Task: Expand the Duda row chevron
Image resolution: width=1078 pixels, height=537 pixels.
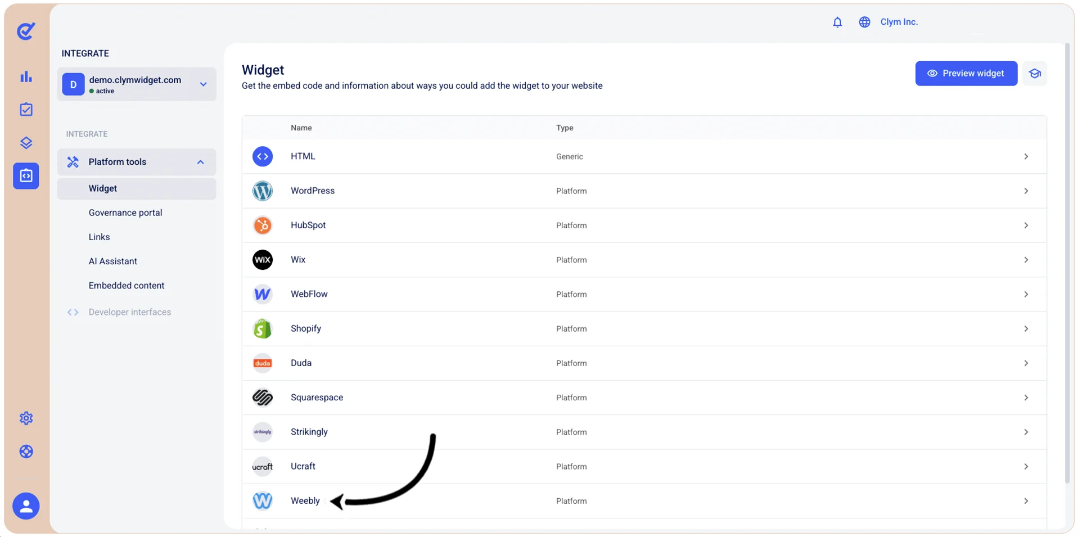Action: coord(1026,363)
